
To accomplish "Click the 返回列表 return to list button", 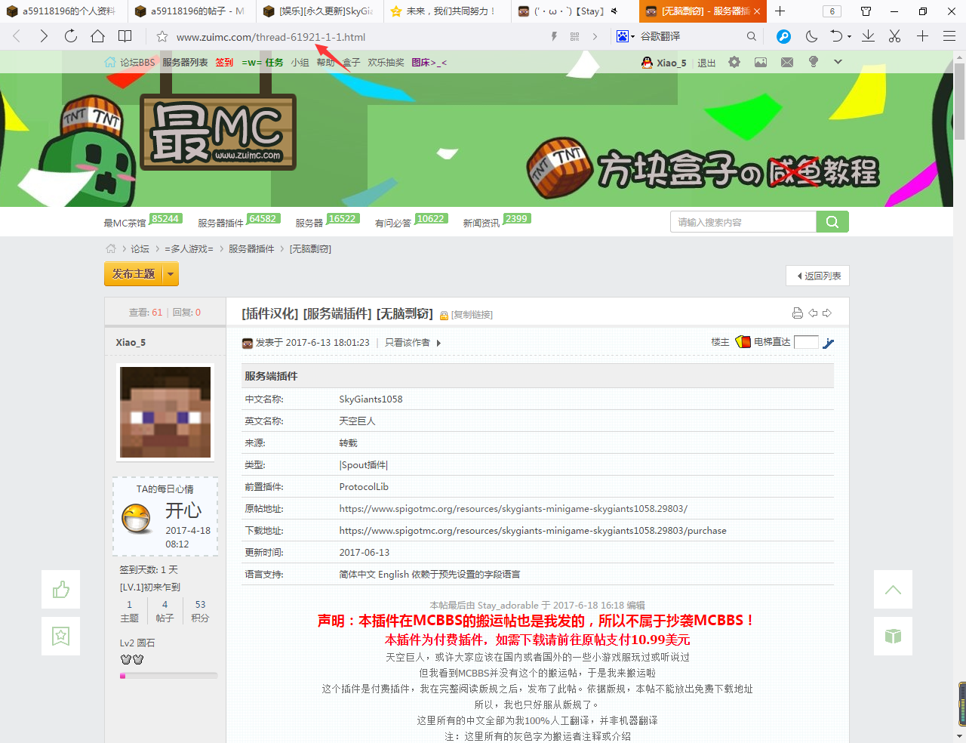I will click(818, 276).
